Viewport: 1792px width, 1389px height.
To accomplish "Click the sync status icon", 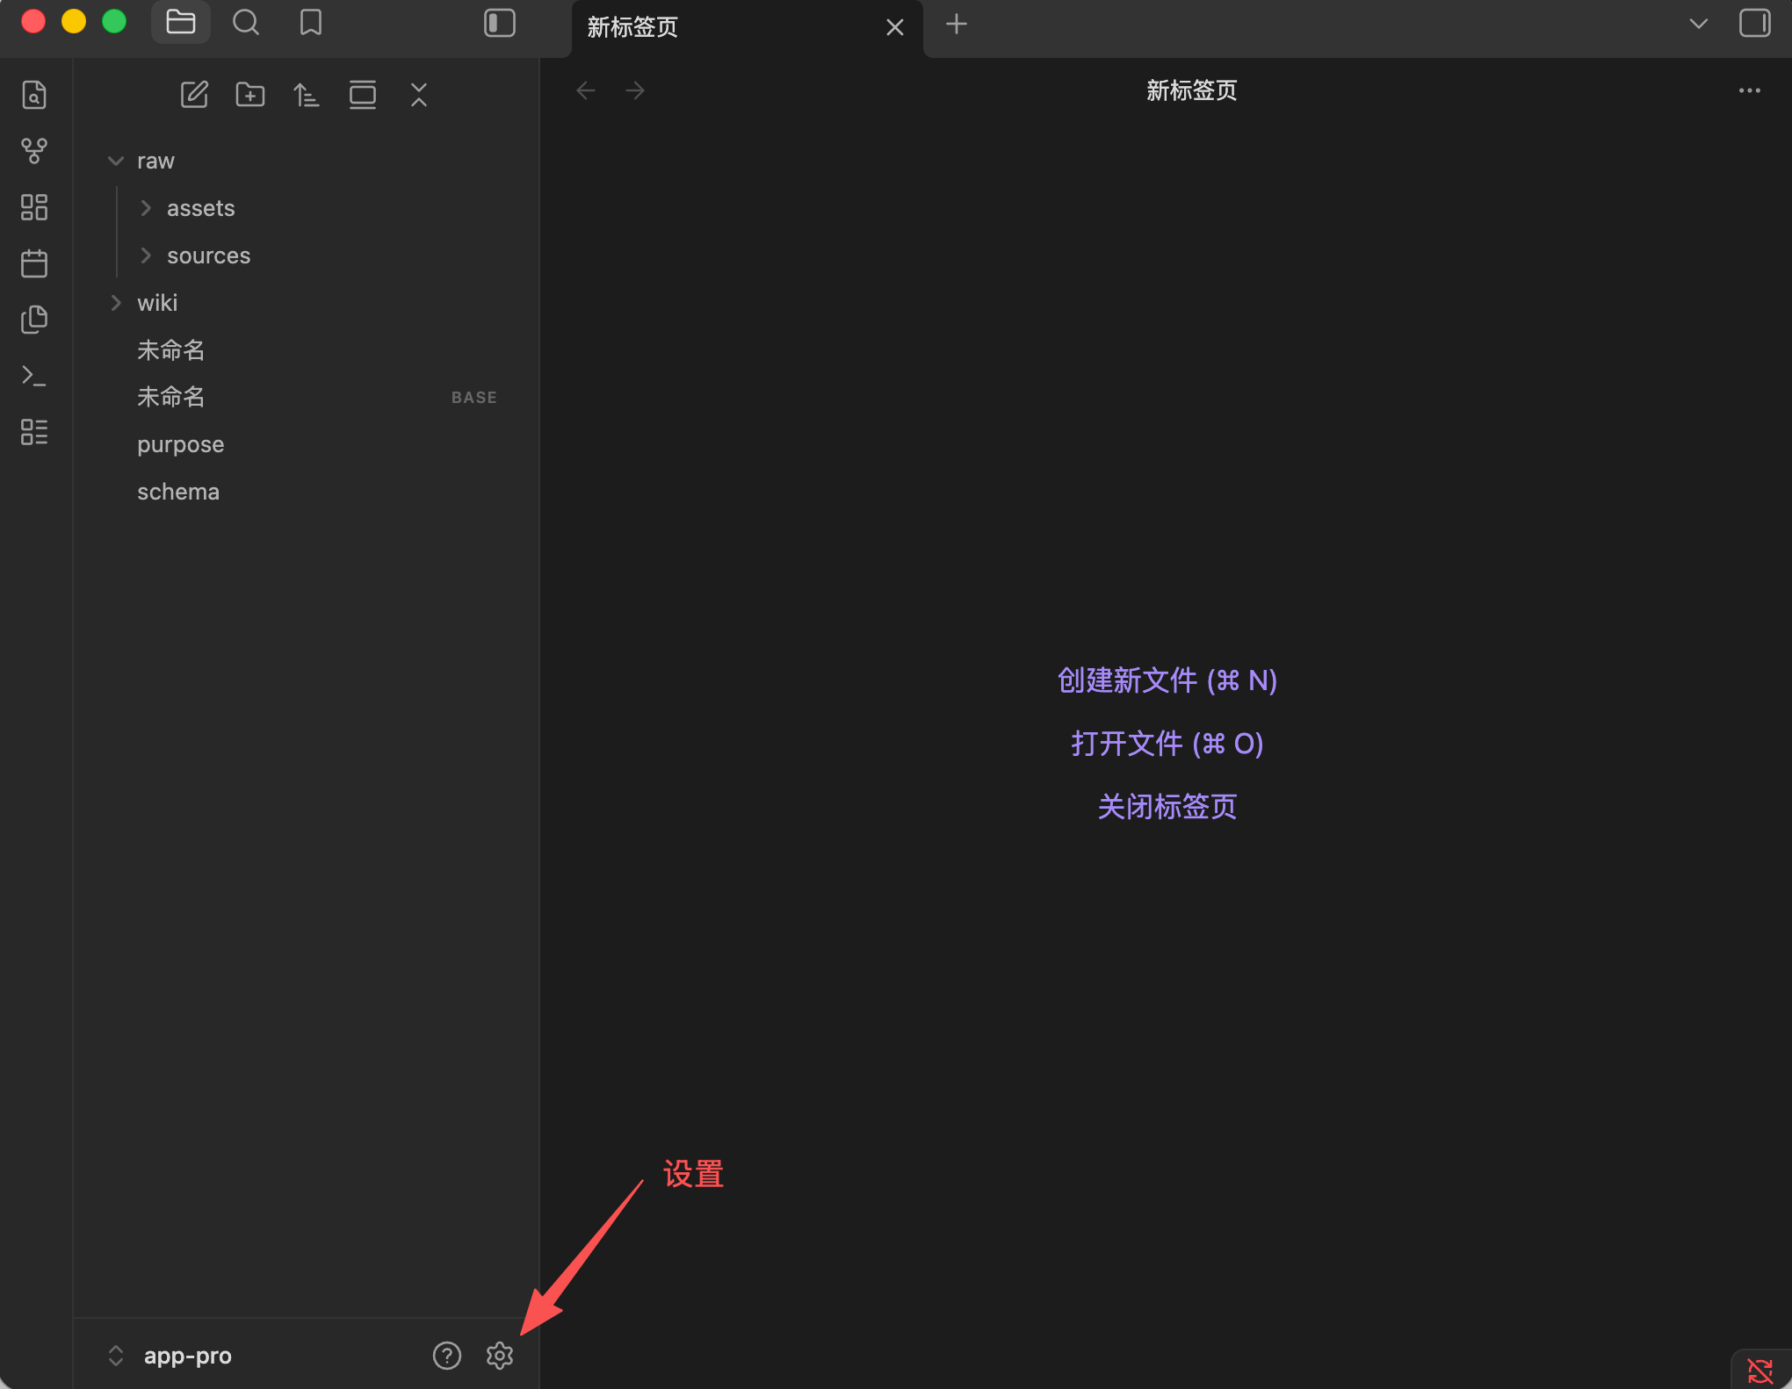I will (x=1760, y=1371).
